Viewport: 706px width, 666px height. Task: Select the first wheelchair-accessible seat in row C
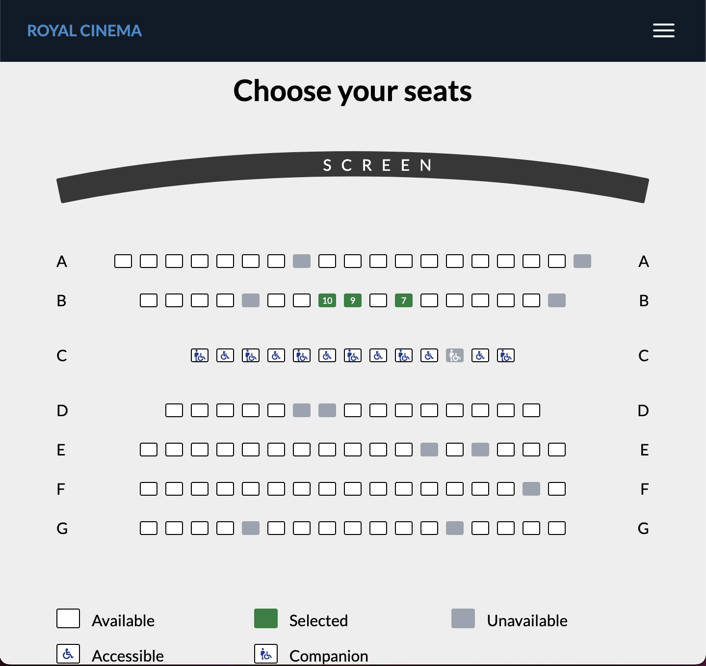point(225,355)
